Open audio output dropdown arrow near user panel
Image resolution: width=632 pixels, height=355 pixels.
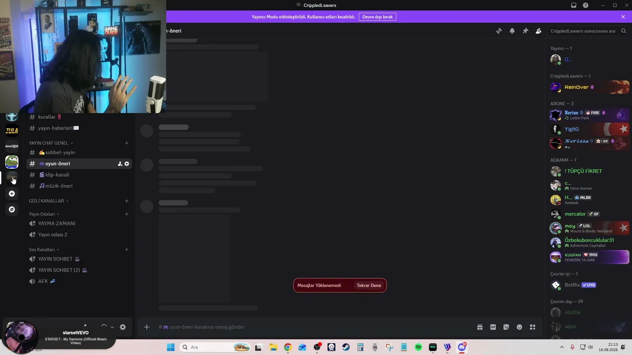click(112, 327)
